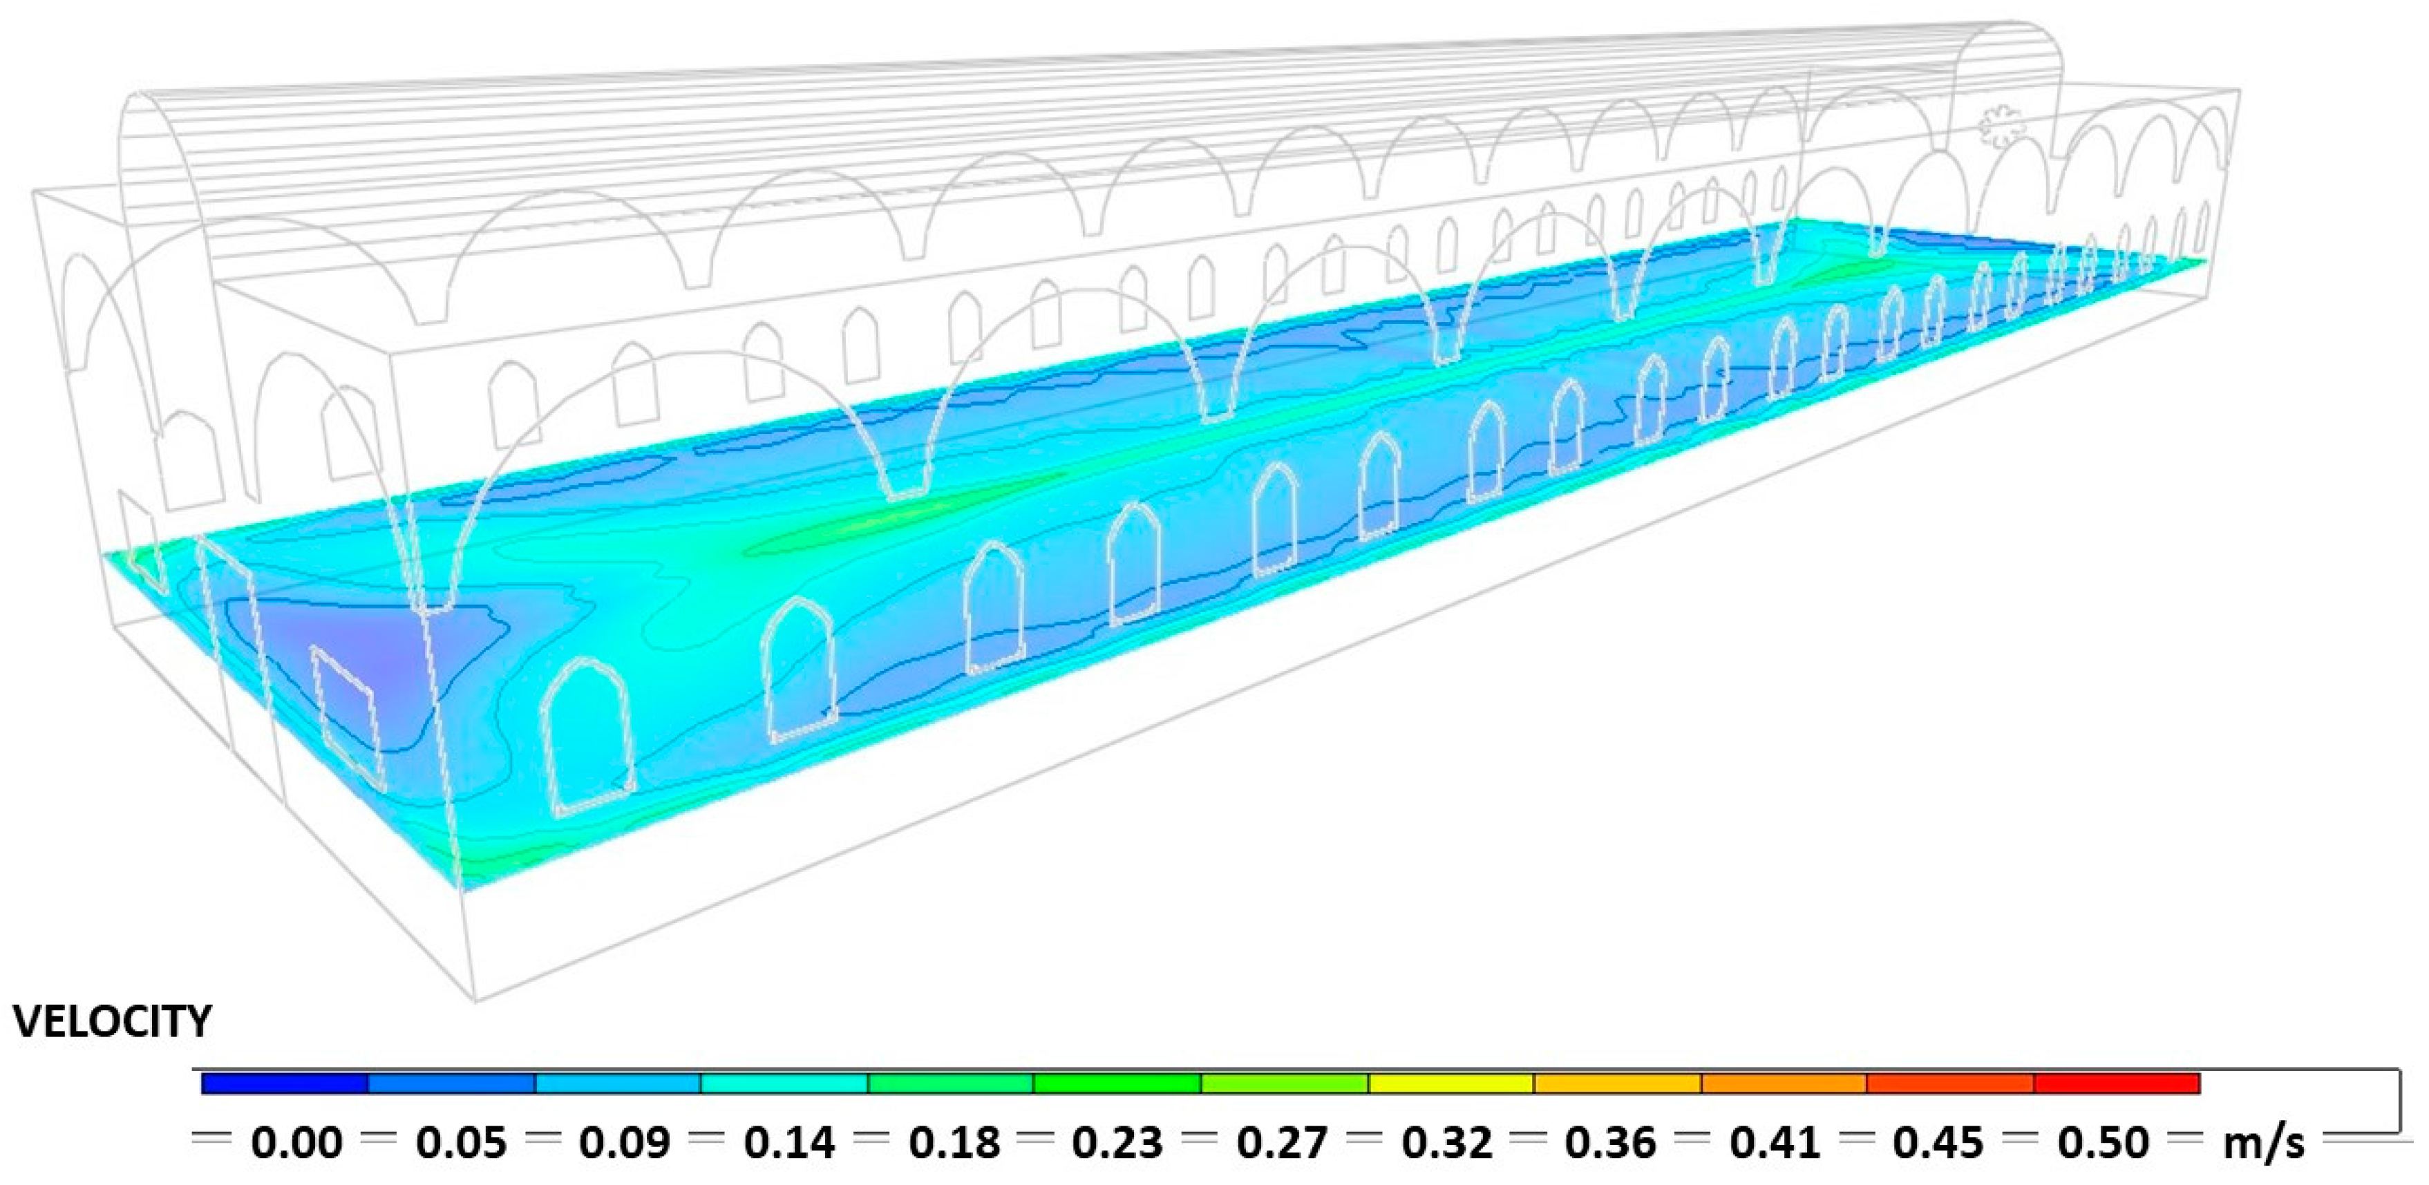Click the darkest blue legend color segment
Screen dimensions: 2429x1185
[x=284, y=1083]
